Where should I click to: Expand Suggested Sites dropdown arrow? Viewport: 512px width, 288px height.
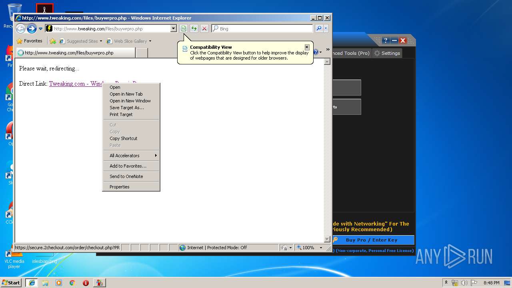101,41
